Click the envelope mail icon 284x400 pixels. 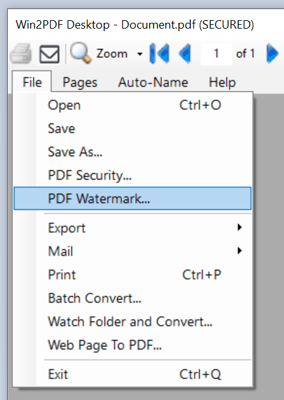[x=49, y=54]
